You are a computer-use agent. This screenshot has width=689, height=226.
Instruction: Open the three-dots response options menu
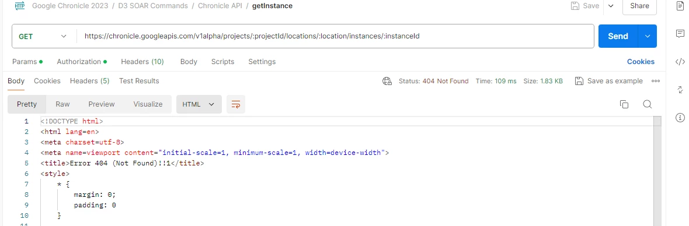656,81
